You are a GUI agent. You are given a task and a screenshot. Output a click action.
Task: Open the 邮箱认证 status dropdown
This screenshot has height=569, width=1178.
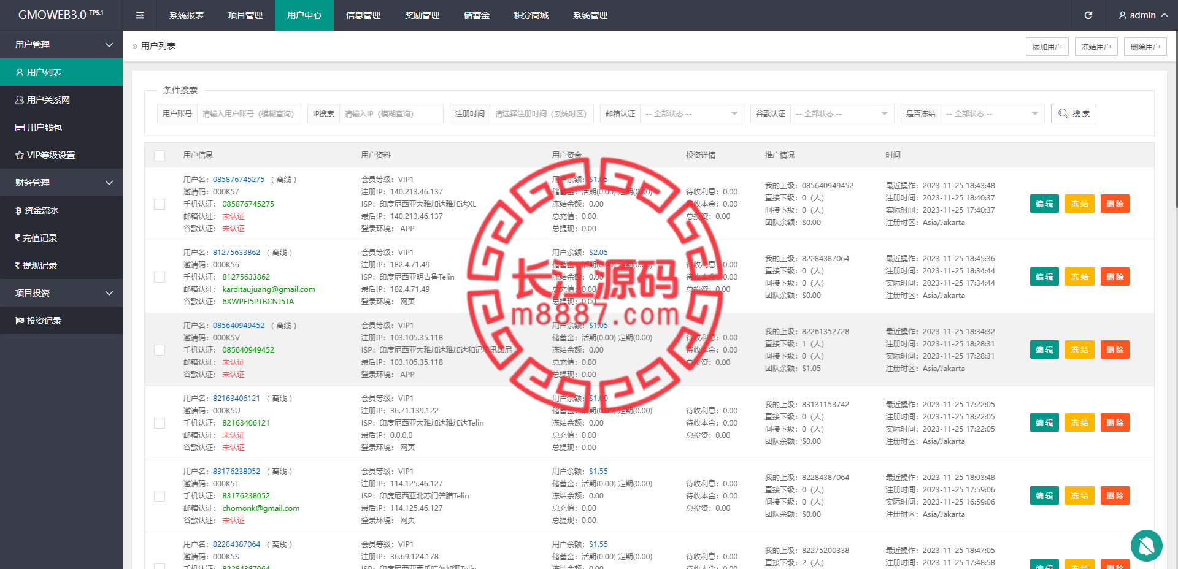[x=691, y=113]
